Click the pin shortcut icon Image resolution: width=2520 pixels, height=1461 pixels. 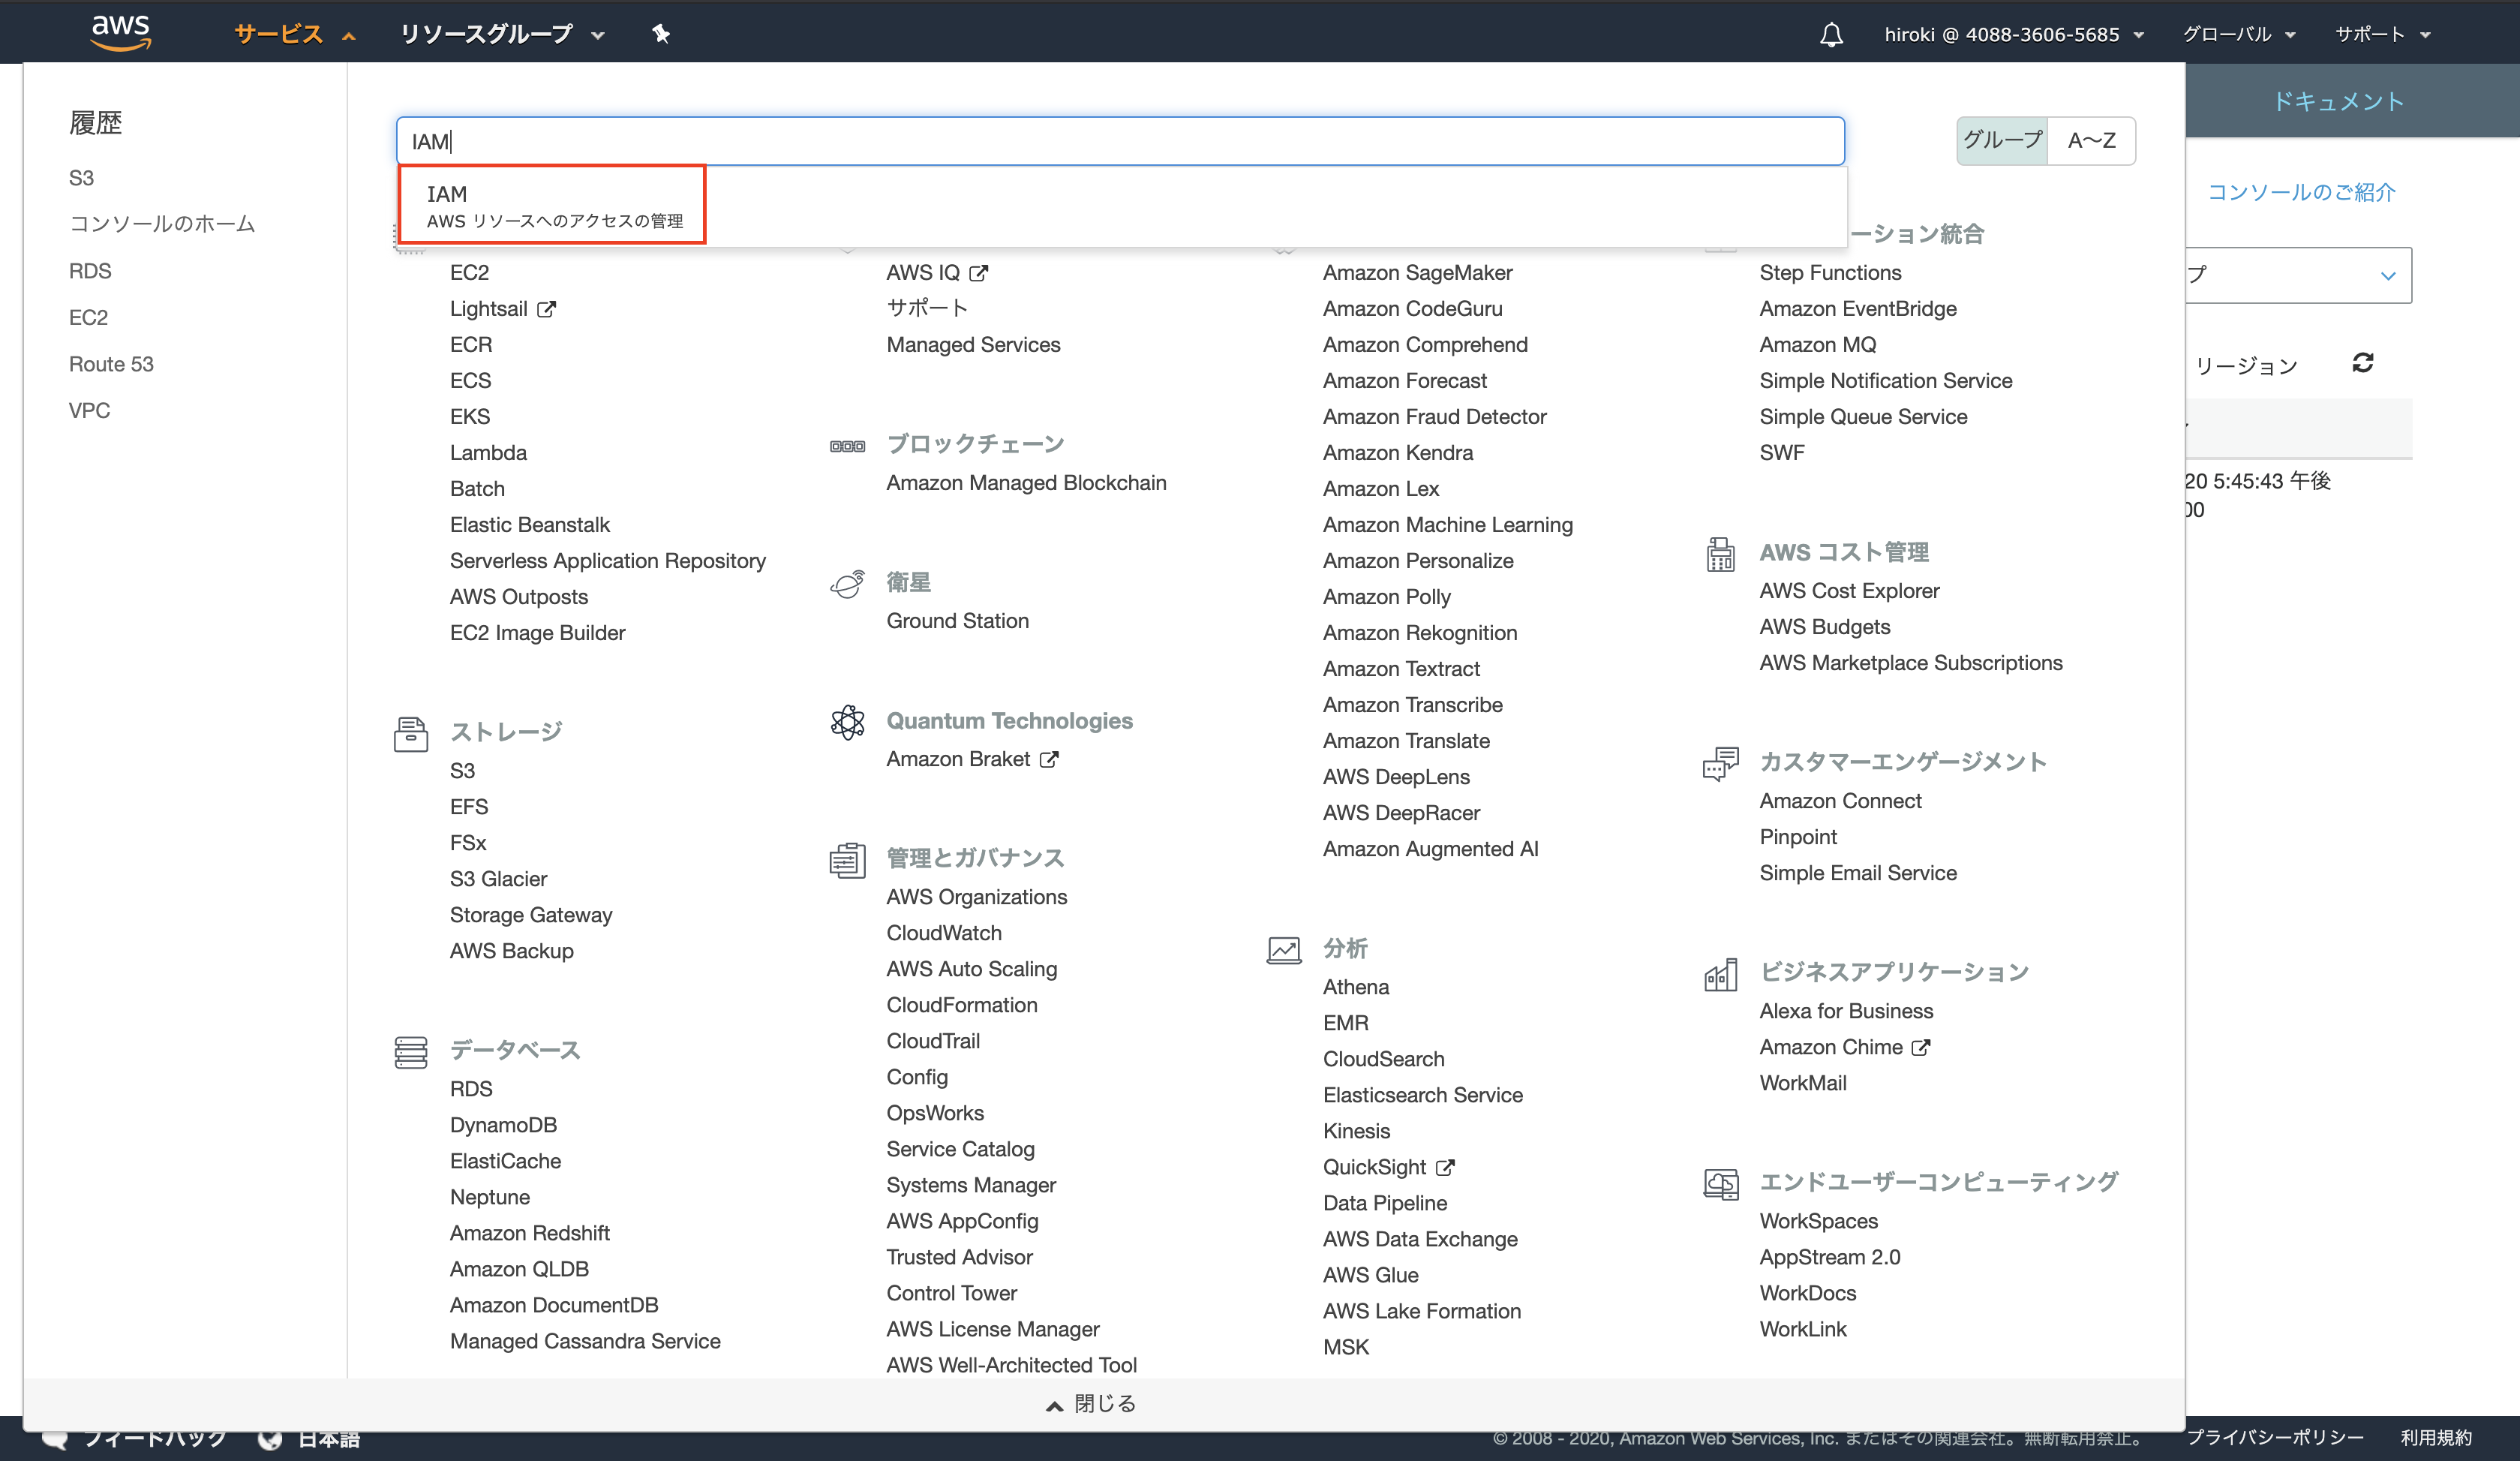[661, 34]
